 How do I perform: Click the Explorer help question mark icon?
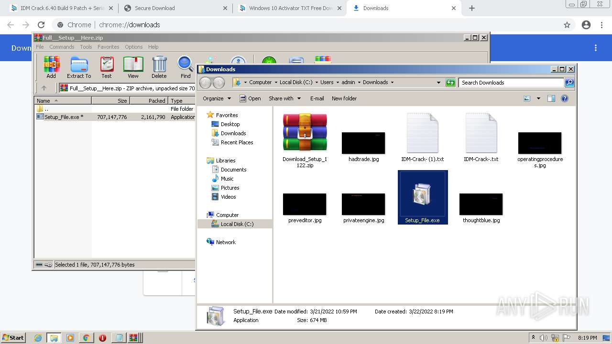point(565,98)
